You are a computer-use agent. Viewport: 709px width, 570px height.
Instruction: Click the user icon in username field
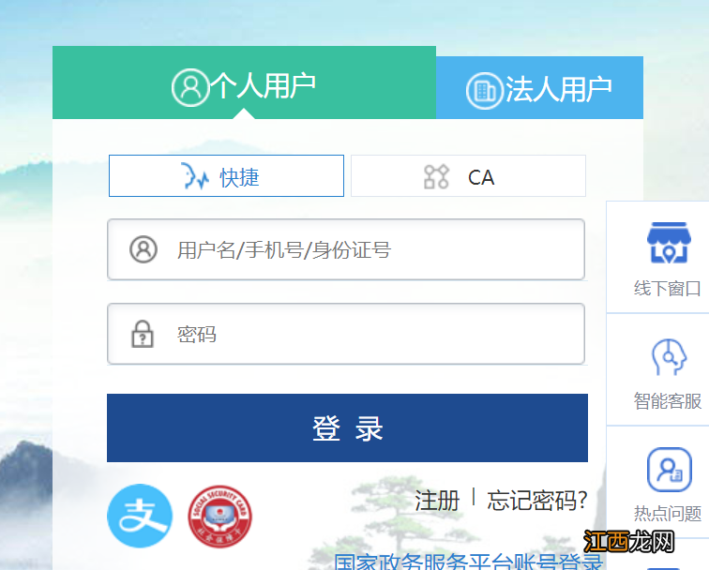pos(143,249)
